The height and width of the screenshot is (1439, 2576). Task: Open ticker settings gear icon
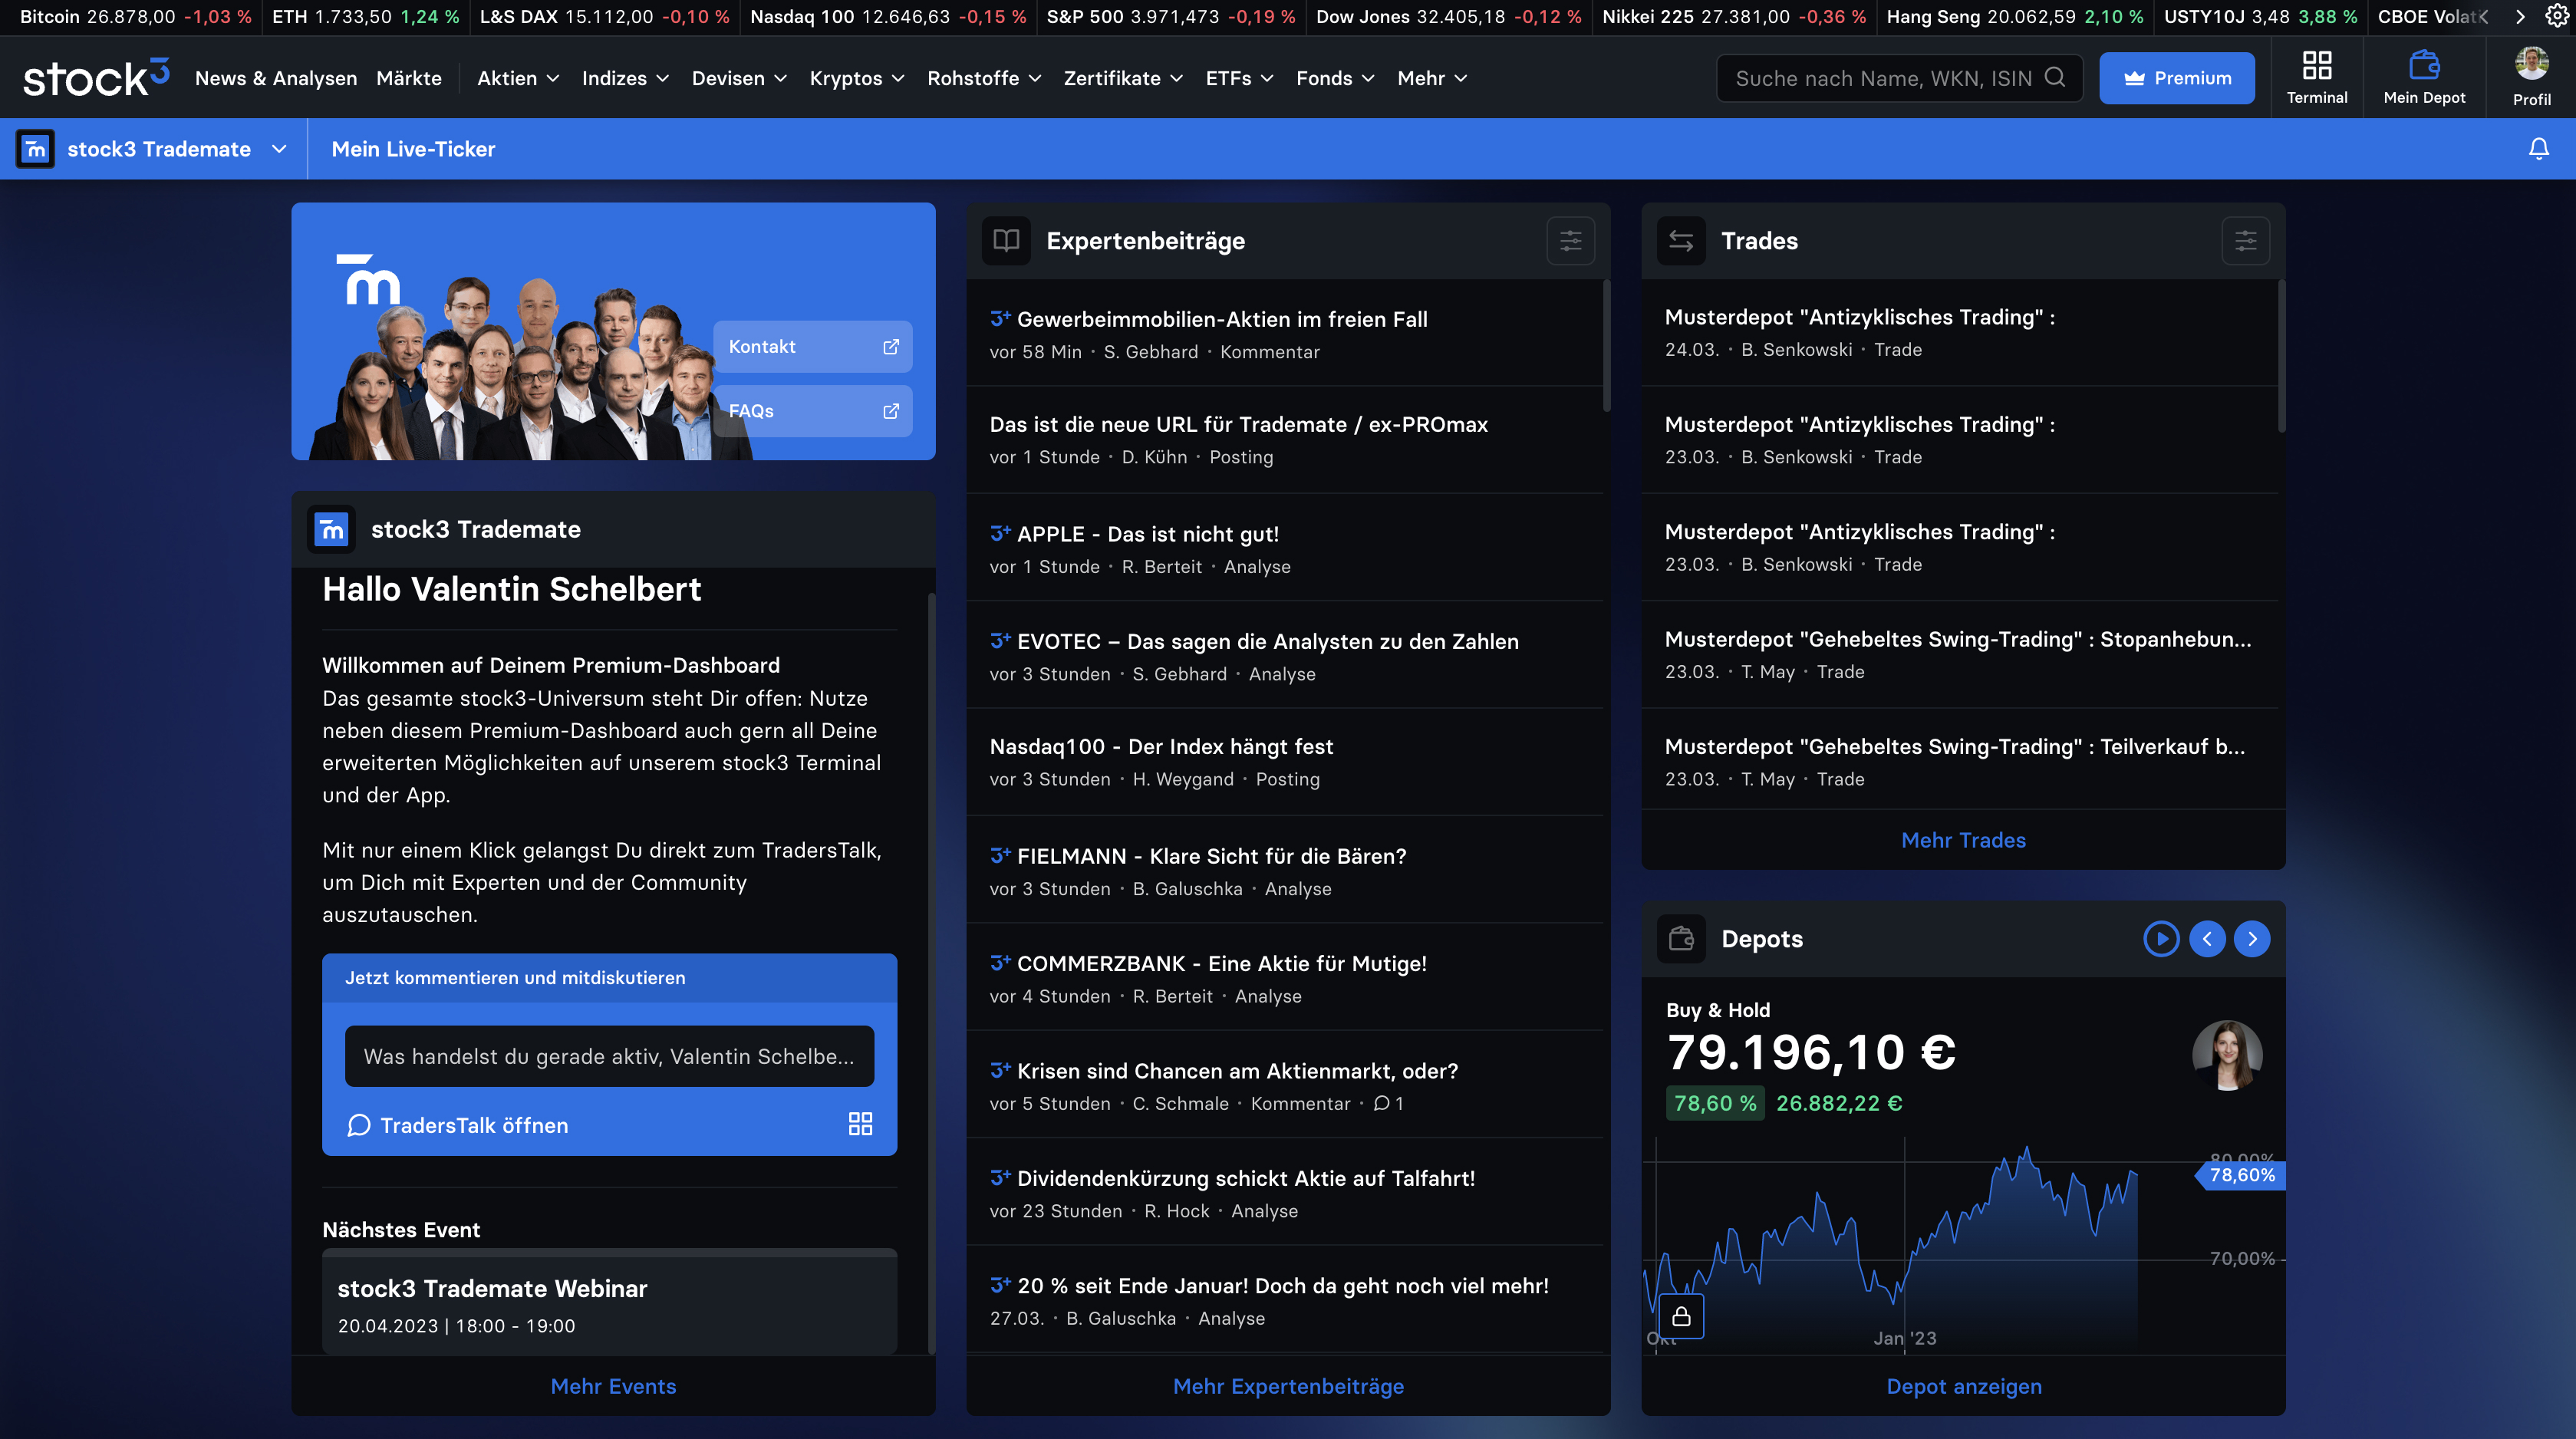tap(2557, 16)
